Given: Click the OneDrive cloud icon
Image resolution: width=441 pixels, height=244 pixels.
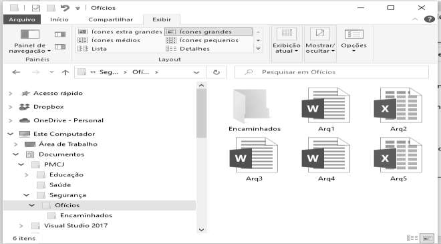Looking at the screenshot, I should 25,120.
